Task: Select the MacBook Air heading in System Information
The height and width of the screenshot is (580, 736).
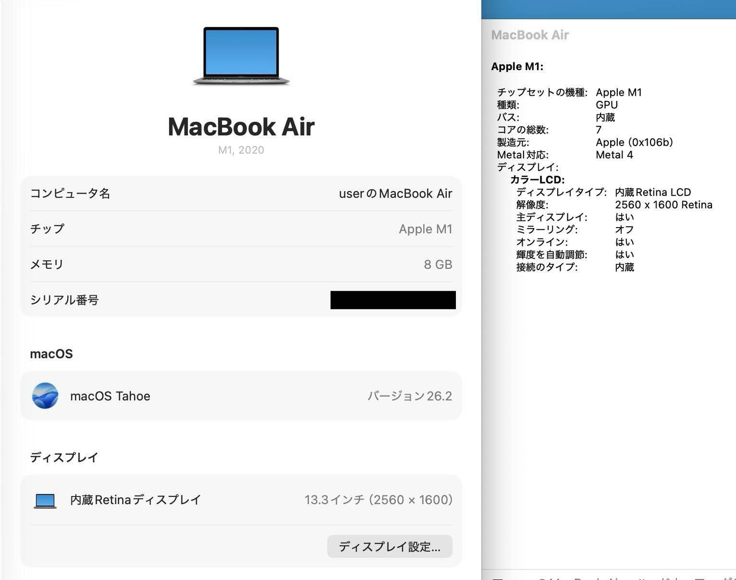Action: coord(530,35)
